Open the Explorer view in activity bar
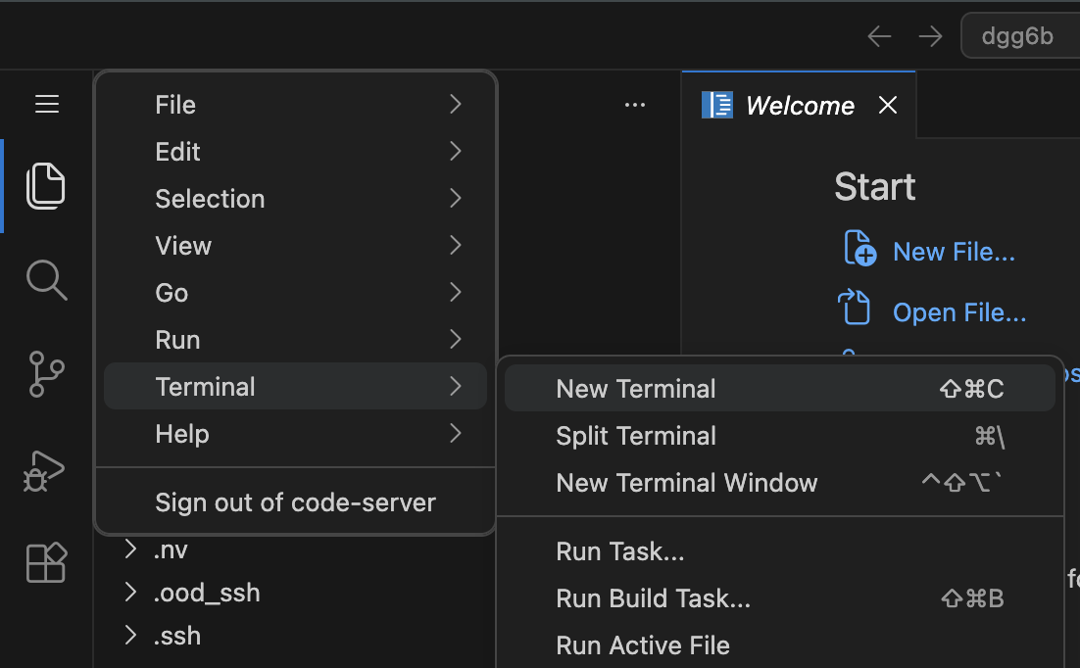The width and height of the screenshot is (1080, 668). pos(45,186)
